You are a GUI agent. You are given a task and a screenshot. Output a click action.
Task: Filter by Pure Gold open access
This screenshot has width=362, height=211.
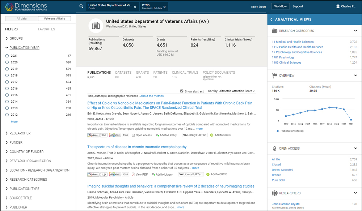(x=278, y=180)
